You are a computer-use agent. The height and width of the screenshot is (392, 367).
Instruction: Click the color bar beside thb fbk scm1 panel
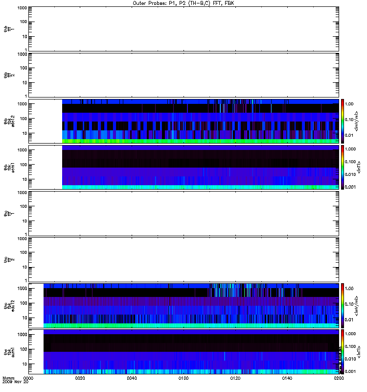tap(343, 167)
